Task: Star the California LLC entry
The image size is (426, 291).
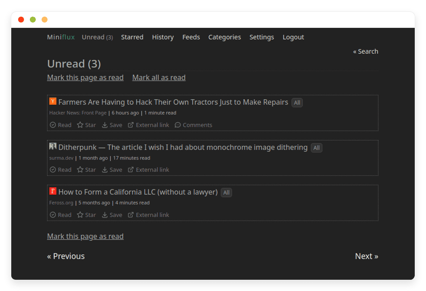Action: click(x=86, y=215)
